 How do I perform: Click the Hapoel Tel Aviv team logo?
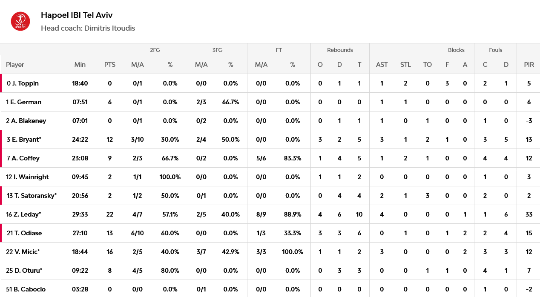(x=20, y=21)
